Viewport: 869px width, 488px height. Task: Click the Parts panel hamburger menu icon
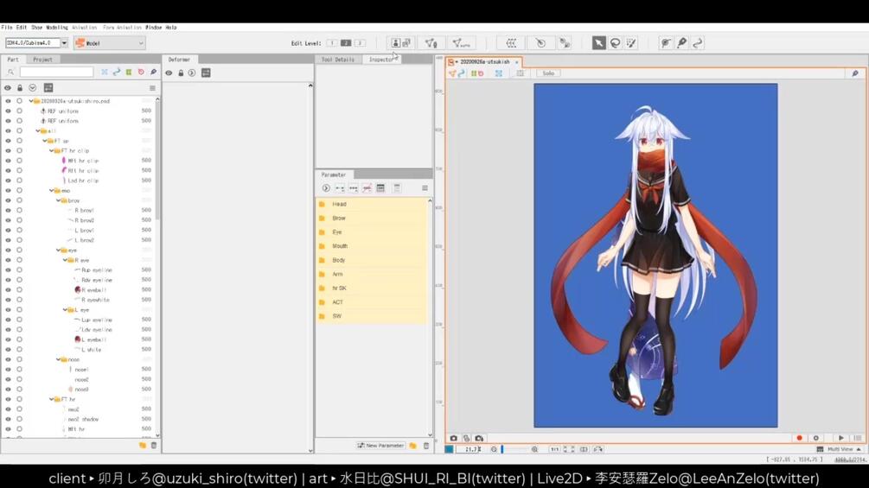coord(152,88)
